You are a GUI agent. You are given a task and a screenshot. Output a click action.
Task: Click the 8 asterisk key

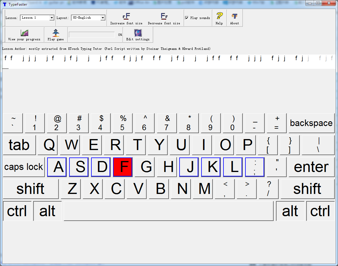coord(189,123)
